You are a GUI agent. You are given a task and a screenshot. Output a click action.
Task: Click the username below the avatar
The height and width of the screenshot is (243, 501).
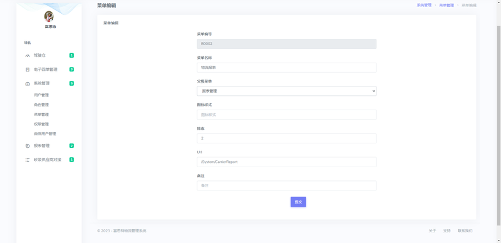tap(51, 27)
